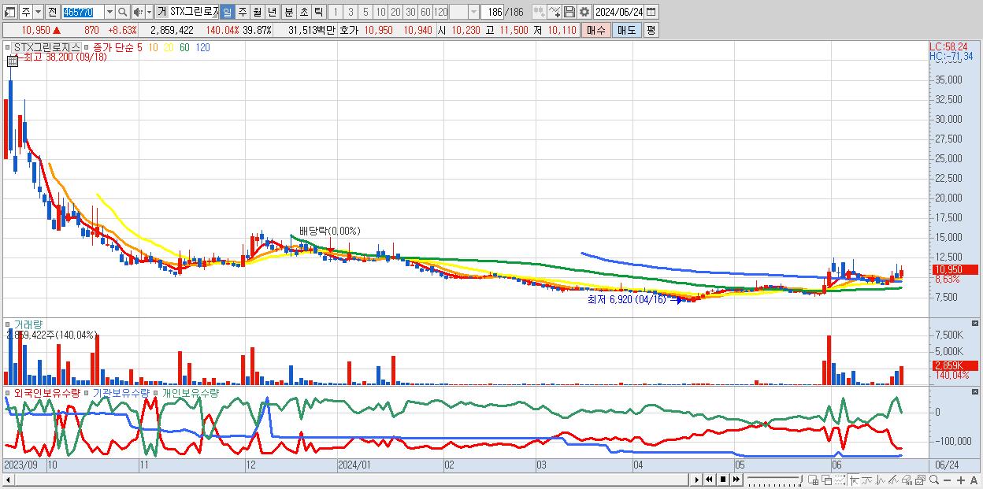Click the minus zoom-out icon
This screenshot has width=983, height=489.
[x=948, y=480]
